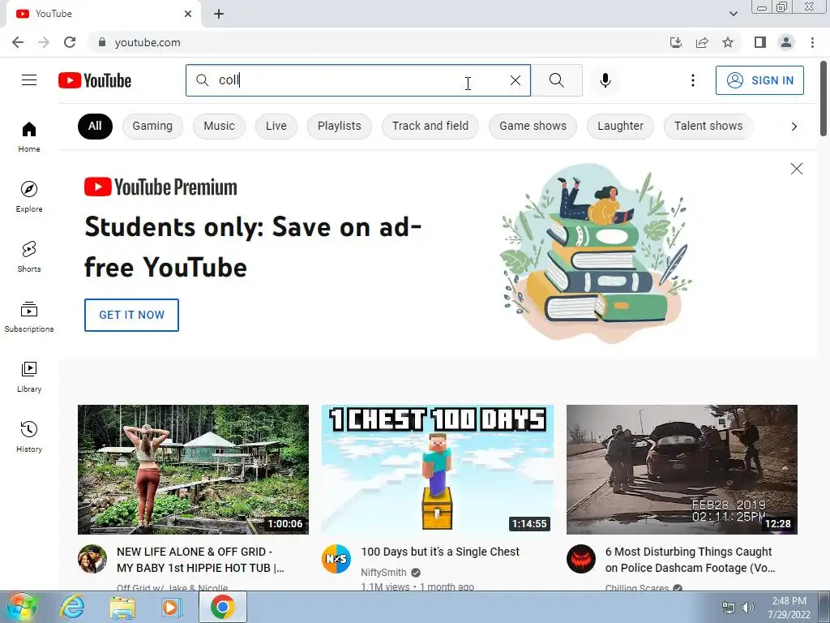Image resolution: width=830 pixels, height=623 pixels.
Task: Open Library in sidebar
Action: point(29,376)
